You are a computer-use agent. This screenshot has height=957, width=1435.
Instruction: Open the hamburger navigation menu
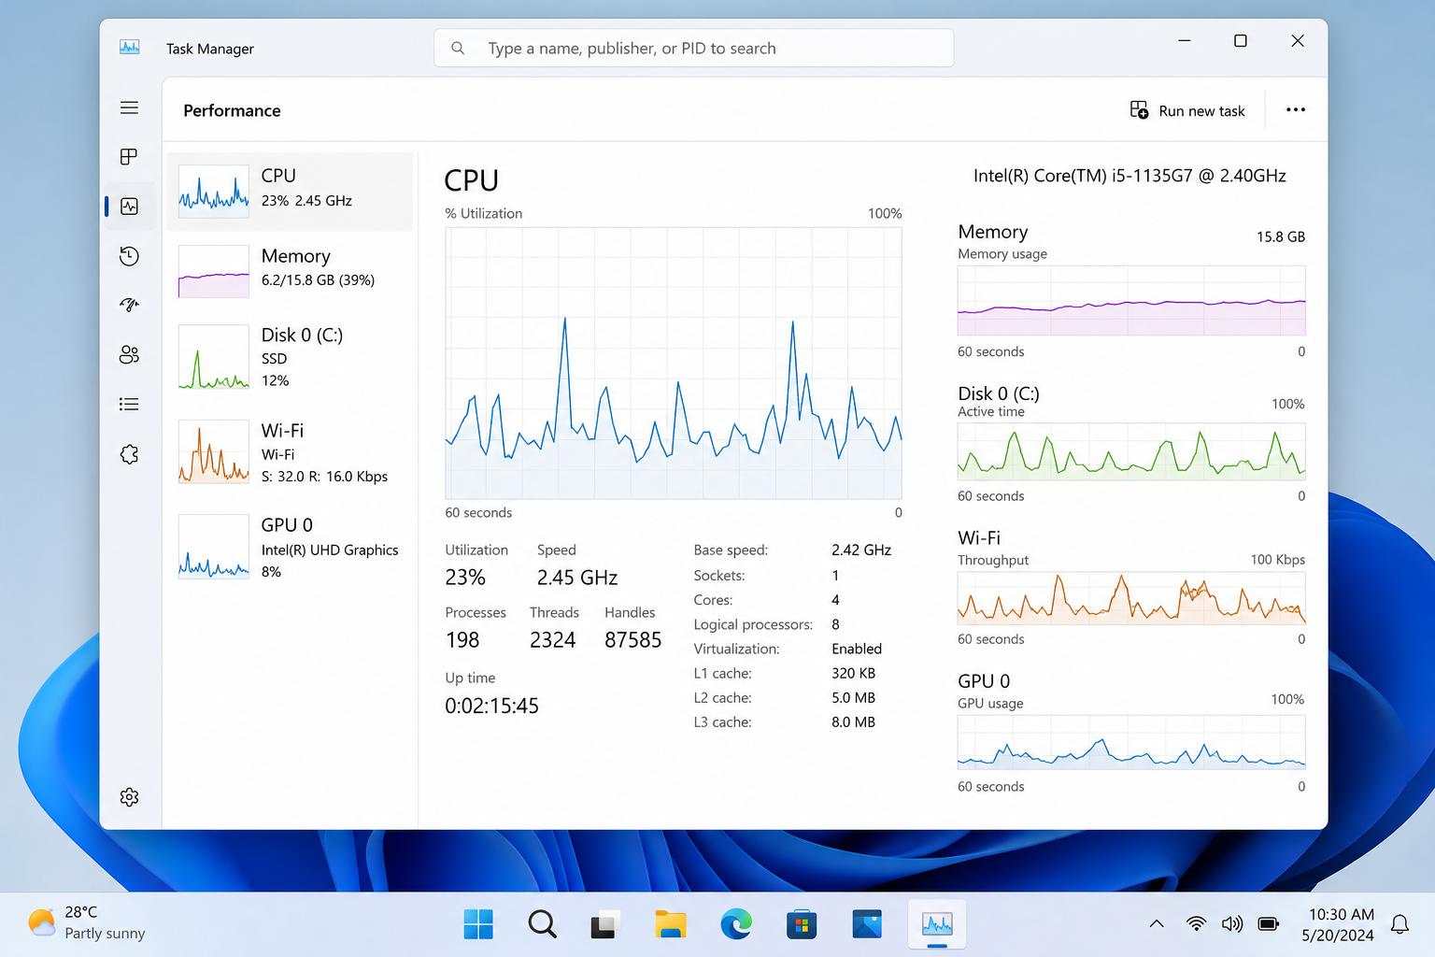(x=129, y=107)
